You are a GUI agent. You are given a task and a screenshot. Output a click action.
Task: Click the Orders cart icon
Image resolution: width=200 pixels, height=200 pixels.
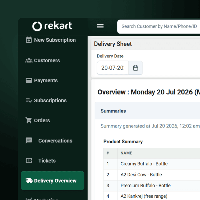tap(29, 120)
